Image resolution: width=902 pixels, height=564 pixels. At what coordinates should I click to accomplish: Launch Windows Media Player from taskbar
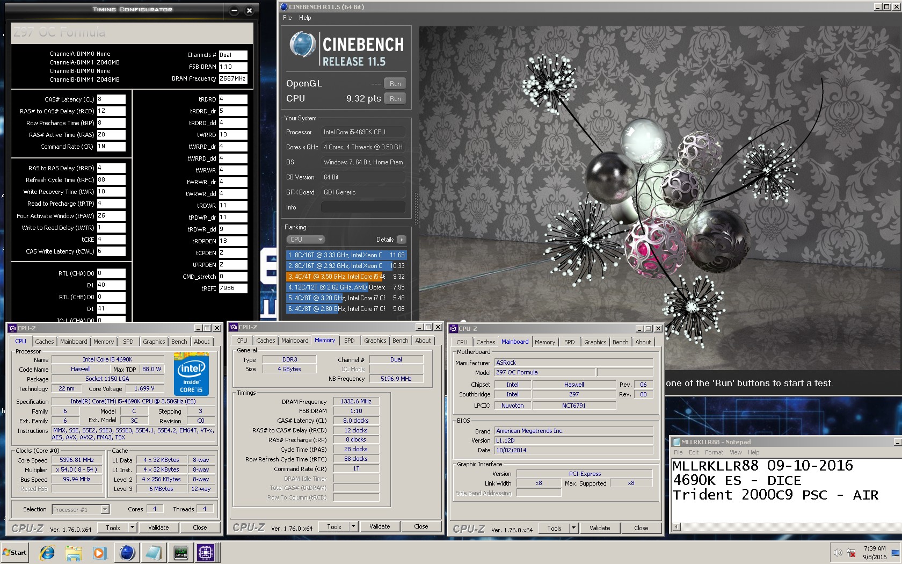coord(100,553)
